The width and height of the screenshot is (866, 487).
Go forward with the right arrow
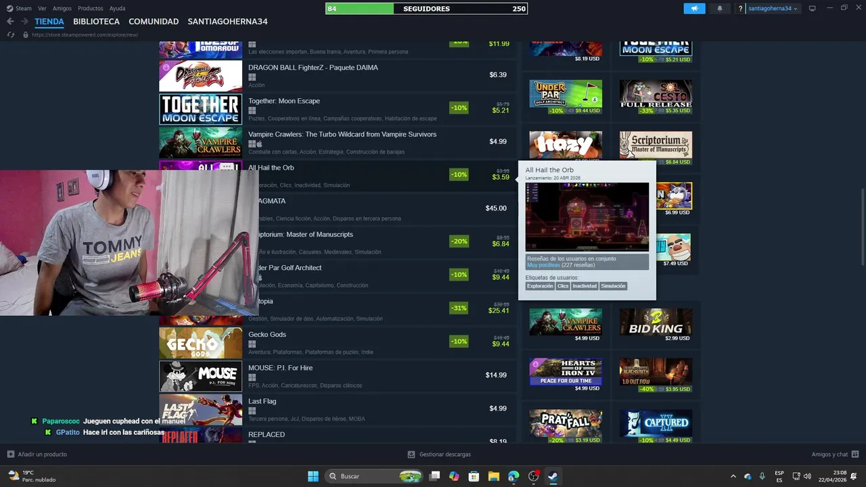tap(24, 22)
